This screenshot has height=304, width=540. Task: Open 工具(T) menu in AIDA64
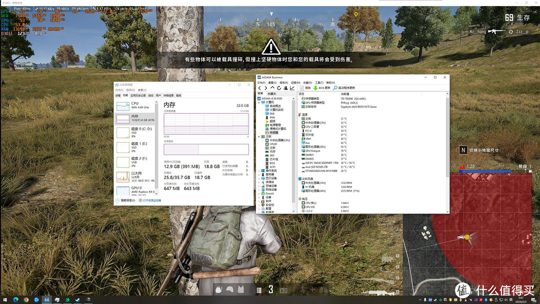click(x=319, y=82)
